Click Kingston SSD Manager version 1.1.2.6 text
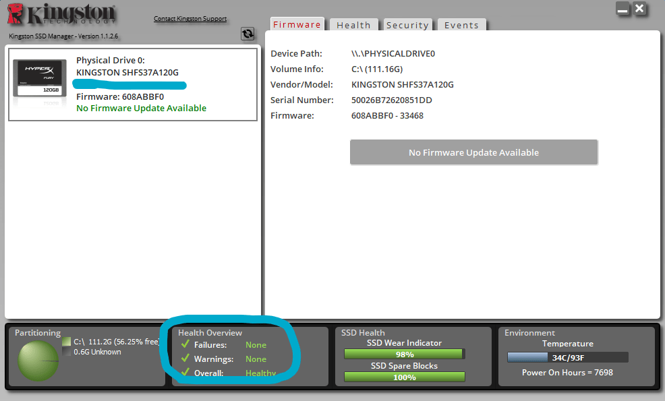Viewport: 665px width, 401px height. point(63,36)
